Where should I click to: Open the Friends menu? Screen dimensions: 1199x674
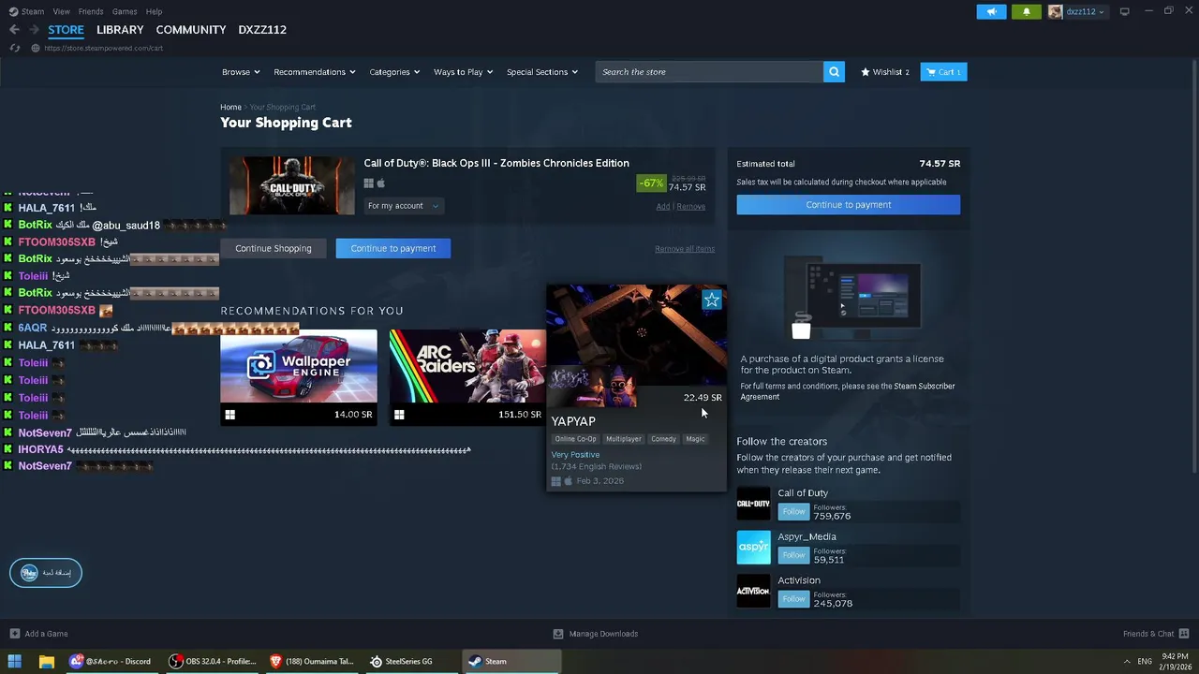91,11
